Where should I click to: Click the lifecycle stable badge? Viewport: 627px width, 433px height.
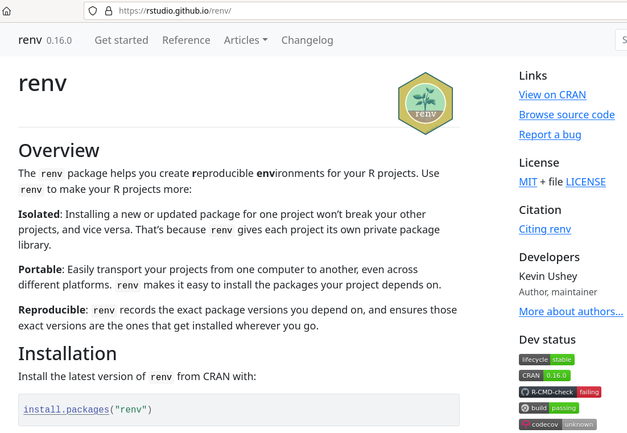[x=546, y=360]
